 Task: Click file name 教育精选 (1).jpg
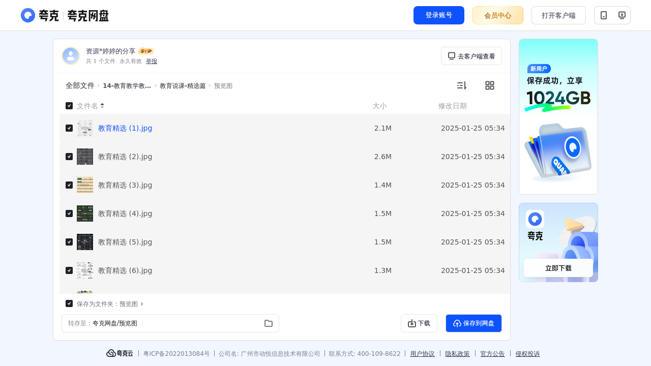coord(125,128)
